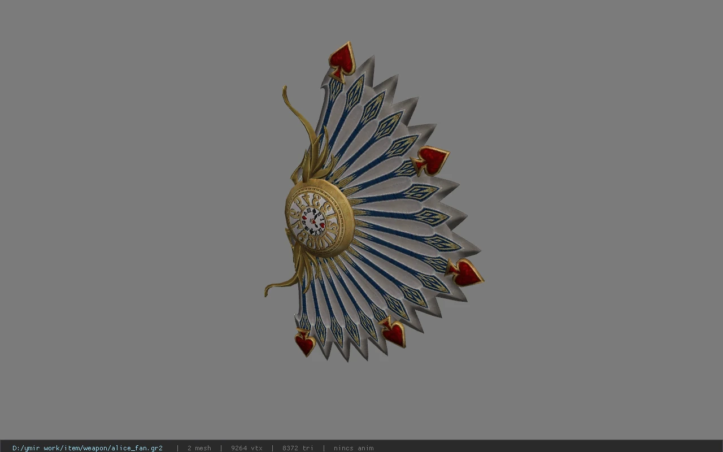Click the "8372 tri" triangle count readout
Image resolution: width=723 pixels, height=452 pixels.
point(298,447)
